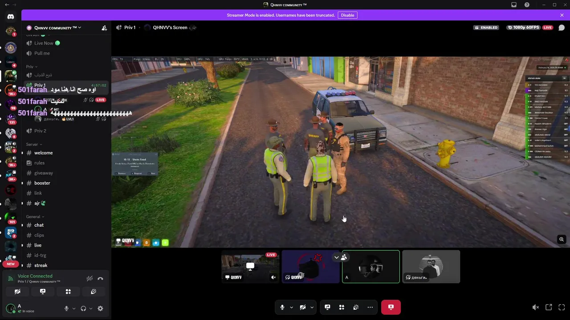Collapse the General category

(35, 217)
